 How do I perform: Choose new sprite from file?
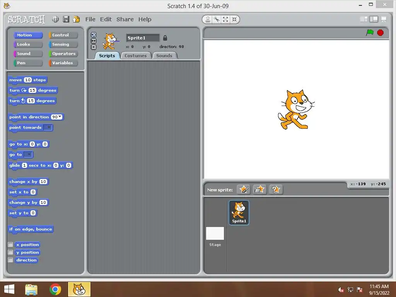coord(259,189)
